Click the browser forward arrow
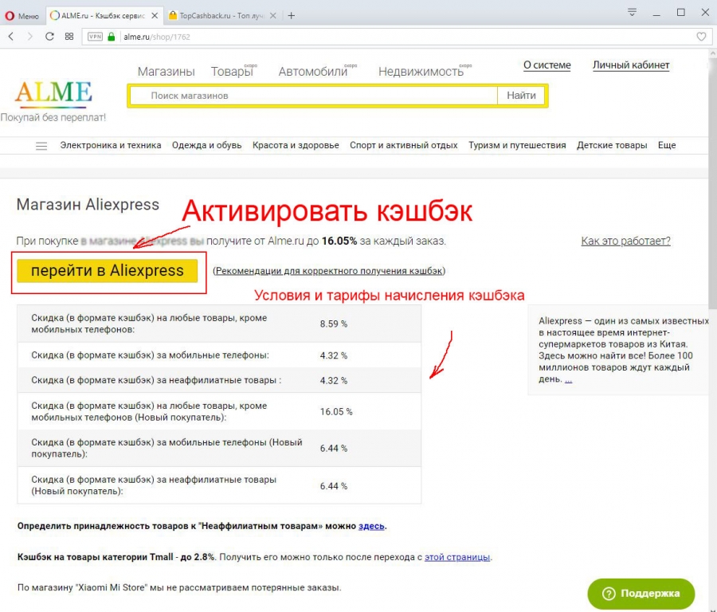Screen dimensions: 717x612 click(x=30, y=37)
